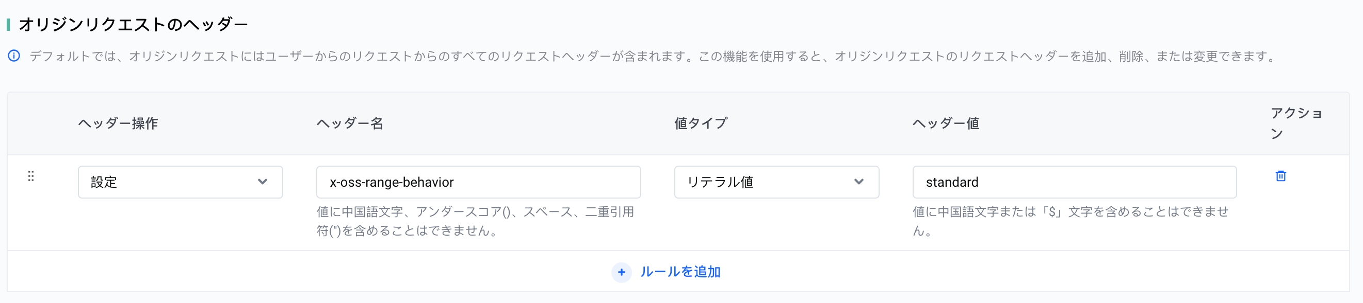Click the plus icon next to ルールを追加
The image size is (1363, 303).
[621, 272]
